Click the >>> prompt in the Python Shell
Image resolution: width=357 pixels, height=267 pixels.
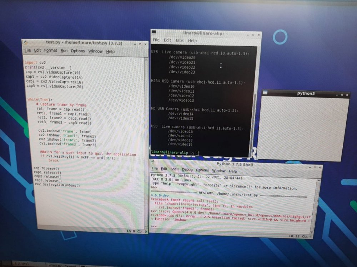pos(154,226)
